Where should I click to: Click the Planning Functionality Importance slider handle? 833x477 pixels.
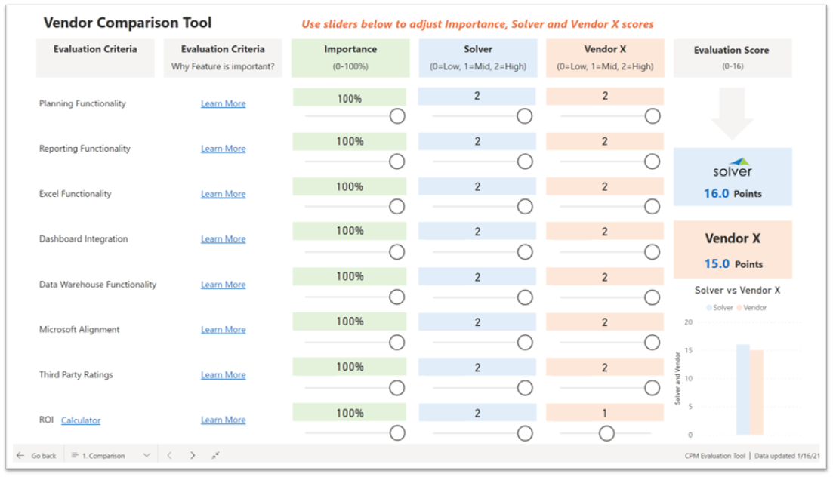(x=397, y=116)
